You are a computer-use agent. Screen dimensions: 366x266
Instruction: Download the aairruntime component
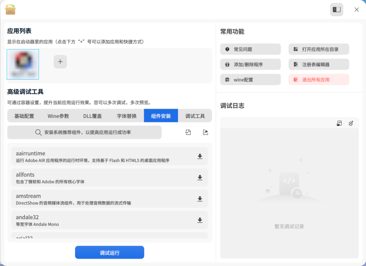point(200,156)
